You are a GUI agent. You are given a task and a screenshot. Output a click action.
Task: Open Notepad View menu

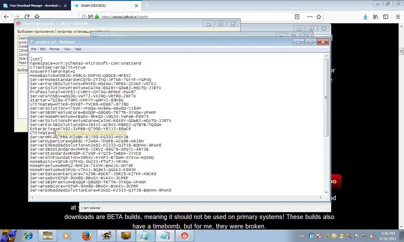pyautogui.click(x=67, y=49)
